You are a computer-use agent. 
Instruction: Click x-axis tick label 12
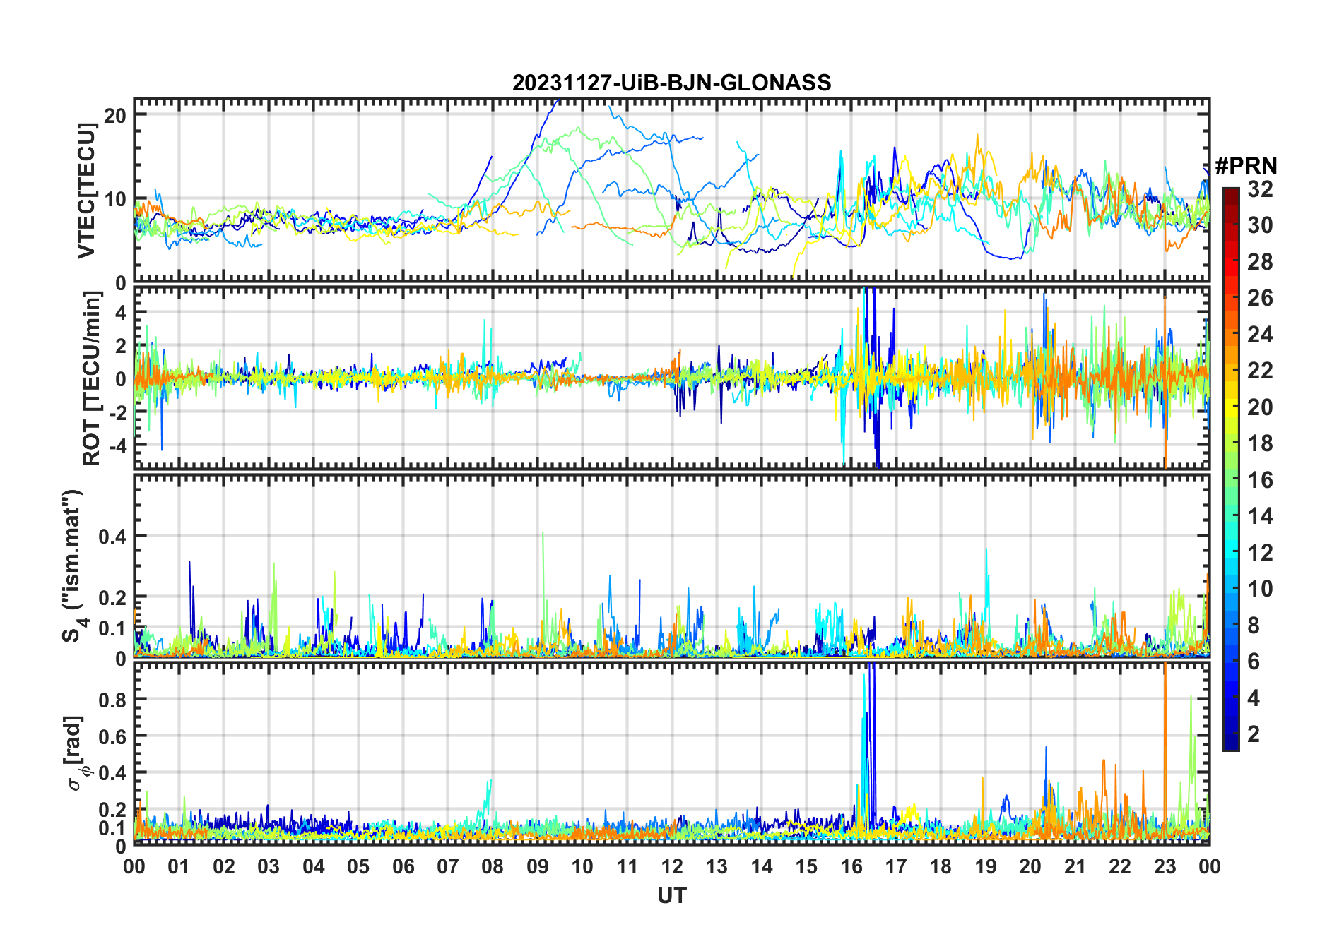pos(672,866)
